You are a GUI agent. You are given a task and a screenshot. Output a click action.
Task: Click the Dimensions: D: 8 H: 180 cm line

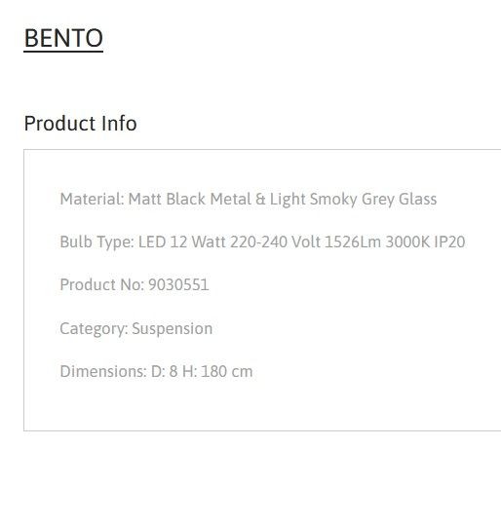click(x=156, y=371)
